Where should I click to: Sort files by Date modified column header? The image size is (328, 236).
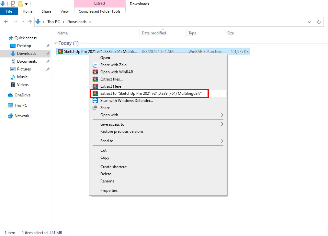pos(154,33)
